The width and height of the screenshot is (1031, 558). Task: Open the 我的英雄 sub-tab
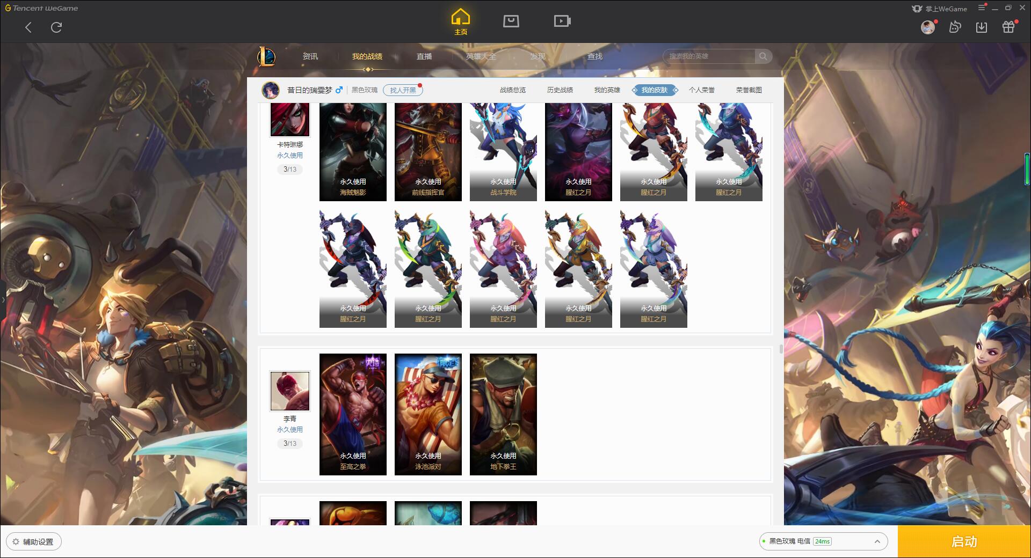pos(607,90)
